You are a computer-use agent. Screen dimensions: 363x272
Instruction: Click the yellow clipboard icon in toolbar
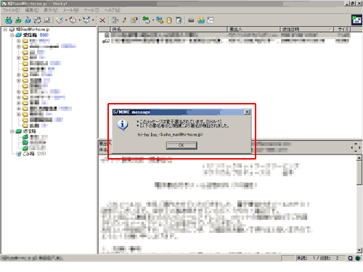tap(169, 20)
